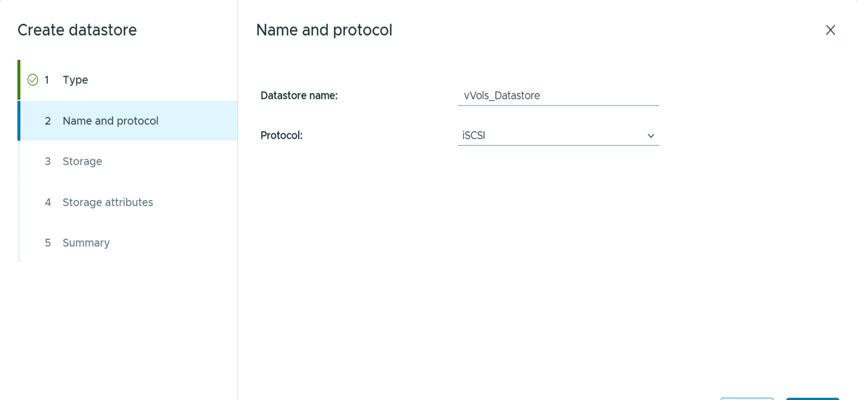Image resolution: width=857 pixels, height=400 pixels.
Task: Click the green checkmark beside Type
Action: 33,80
